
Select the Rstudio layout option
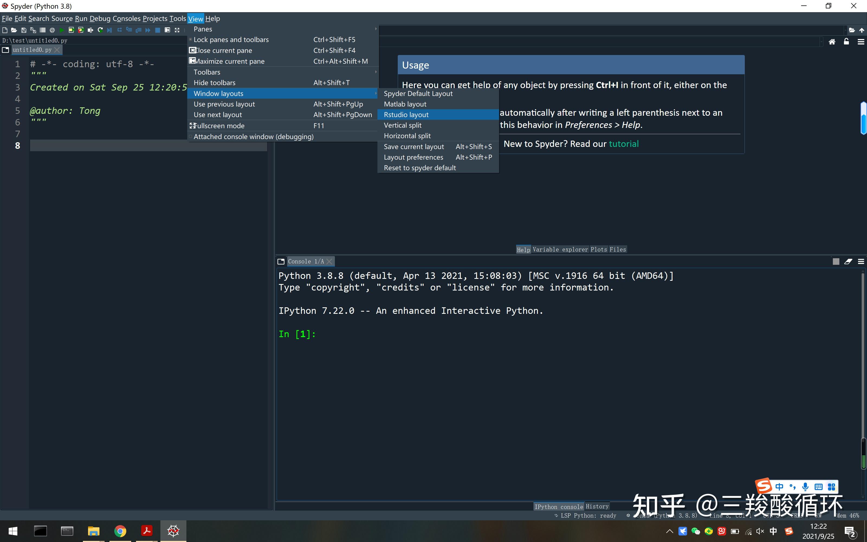click(x=406, y=114)
